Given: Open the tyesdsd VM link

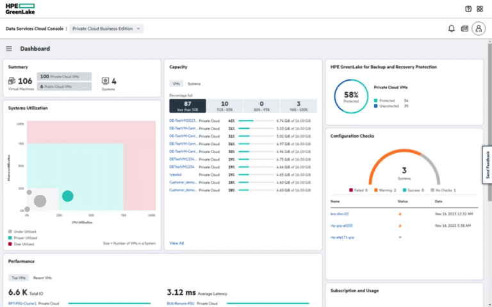Looking at the screenshot, I should [176, 174].
